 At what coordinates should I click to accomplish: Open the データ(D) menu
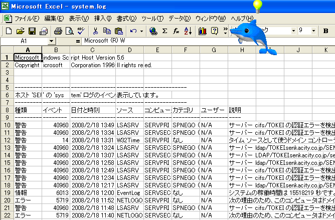[x=180, y=19]
